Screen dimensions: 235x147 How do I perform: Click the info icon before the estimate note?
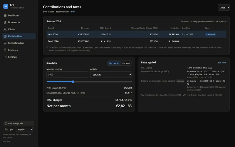coord(47,47)
